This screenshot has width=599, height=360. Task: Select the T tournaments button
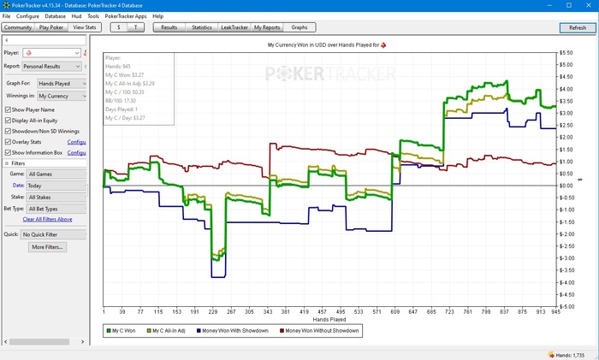pos(135,27)
